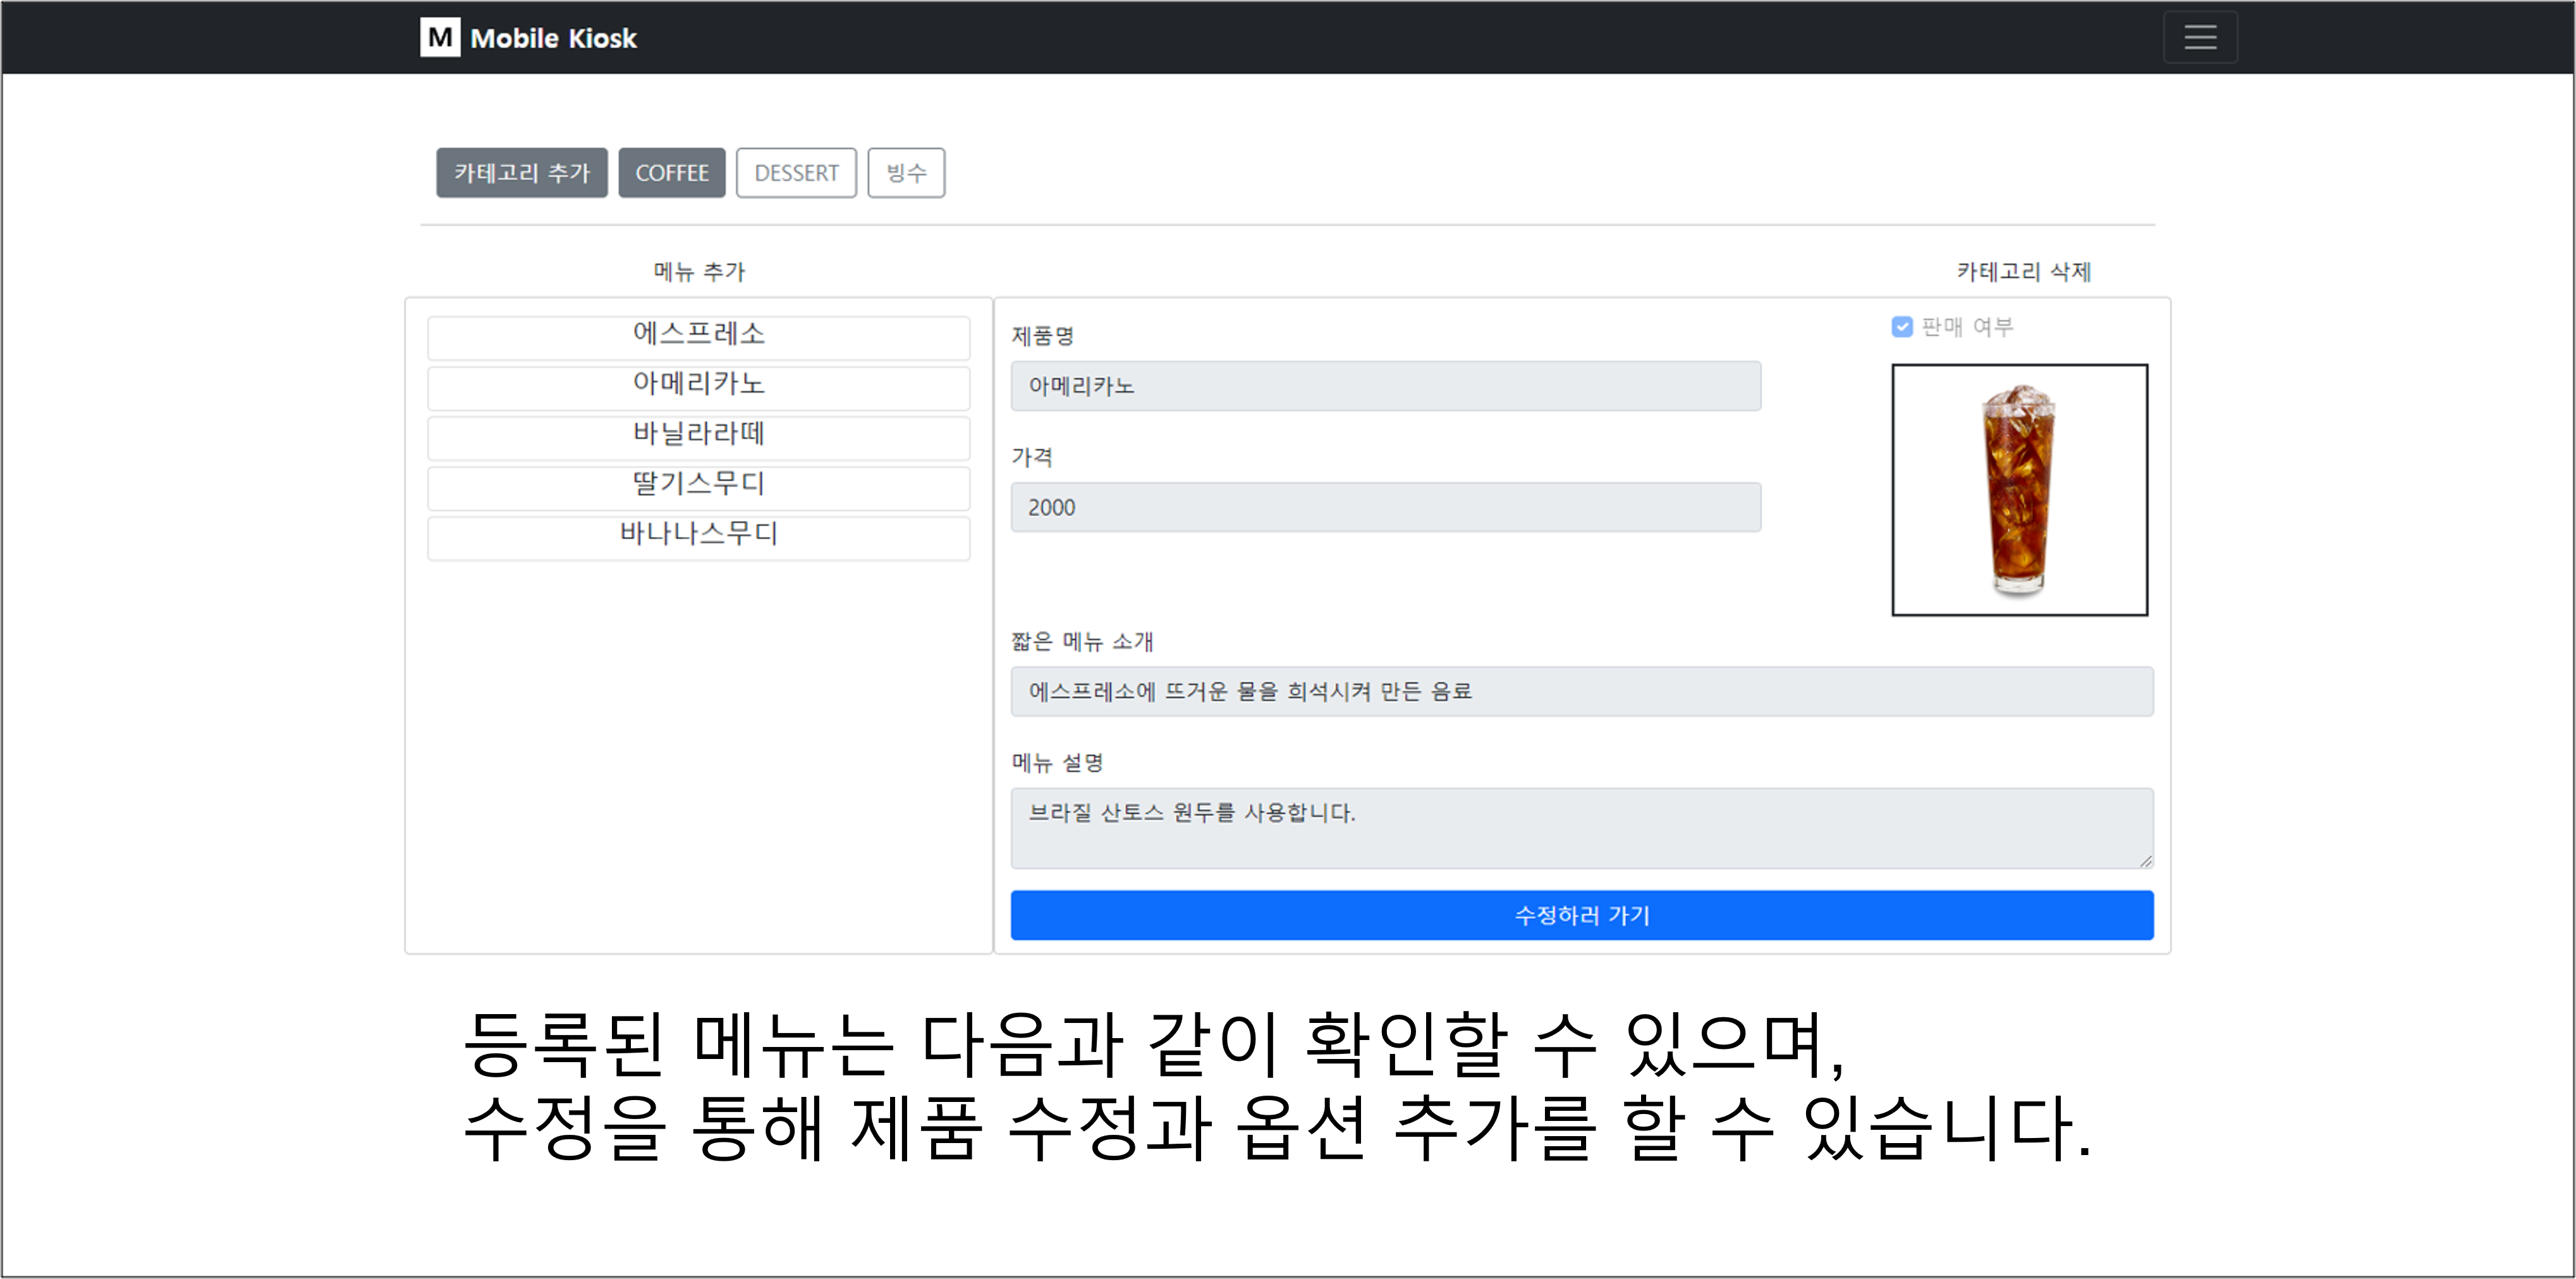Click the 가격 field showing 2000
The width and height of the screenshot is (2576, 1279).
coord(1386,507)
